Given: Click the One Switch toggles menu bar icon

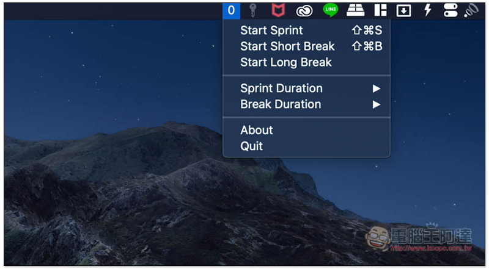Looking at the screenshot, I should tap(450, 10).
